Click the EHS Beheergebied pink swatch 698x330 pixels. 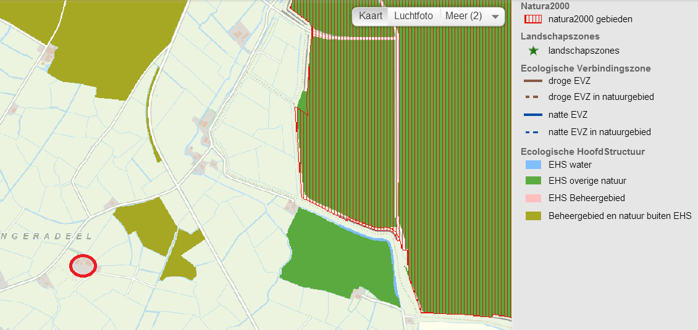coord(533,198)
